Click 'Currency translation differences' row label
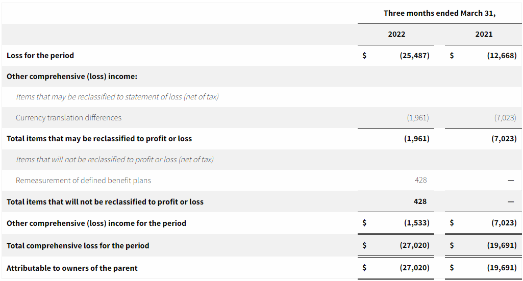 point(68,118)
